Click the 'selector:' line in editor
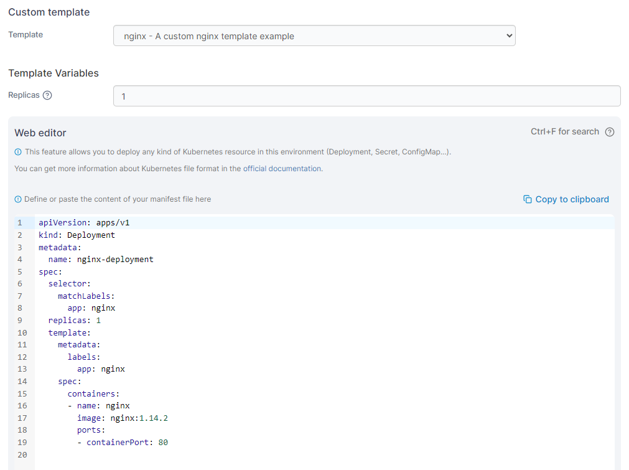This screenshot has height=470, width=629. coord(70,284)
